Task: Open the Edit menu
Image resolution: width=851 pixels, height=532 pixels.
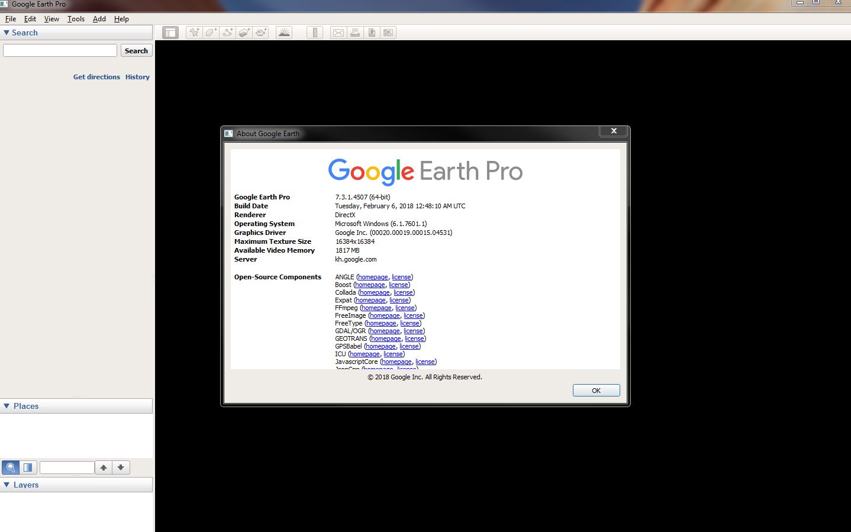Action: (x=30, y=19)
